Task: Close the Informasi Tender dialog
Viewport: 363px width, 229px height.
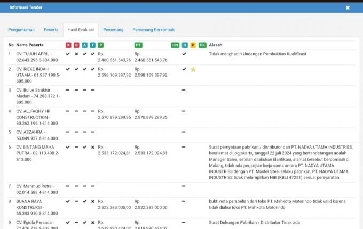Action: (348, 7)
